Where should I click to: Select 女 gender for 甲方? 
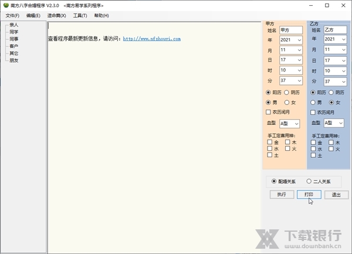[x=287, y=103]
